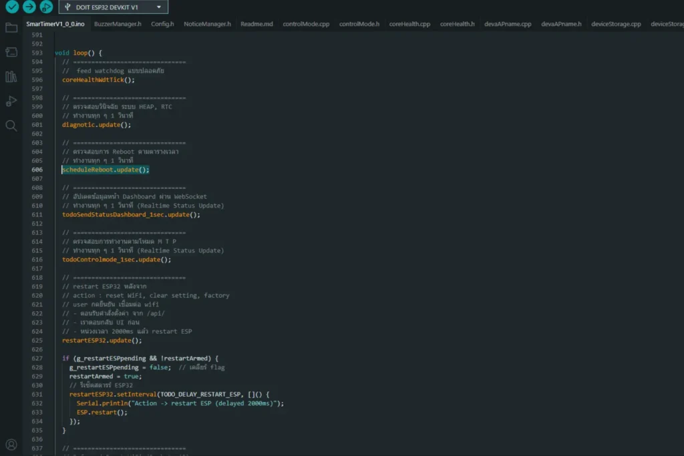Click the account profile icon
The image size is (684, 456).
tap(11, 444)
